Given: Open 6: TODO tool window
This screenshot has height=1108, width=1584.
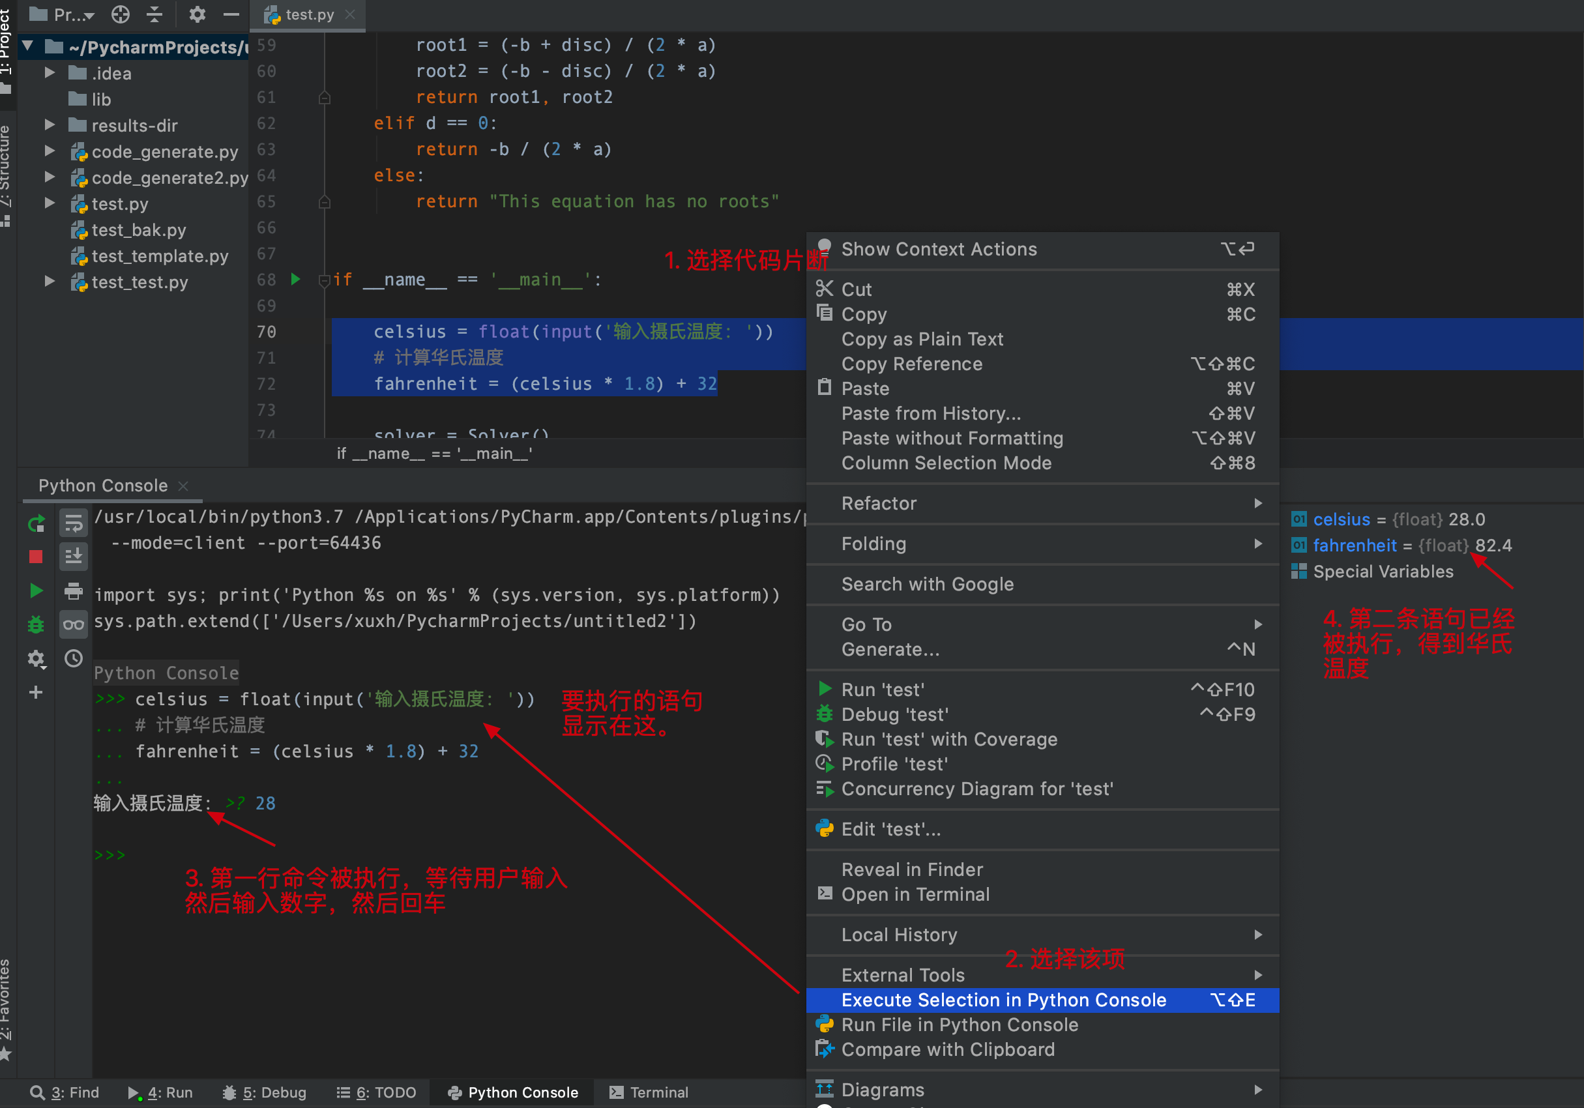Looking at the screenshot, I should click(x=376, y=1092).
